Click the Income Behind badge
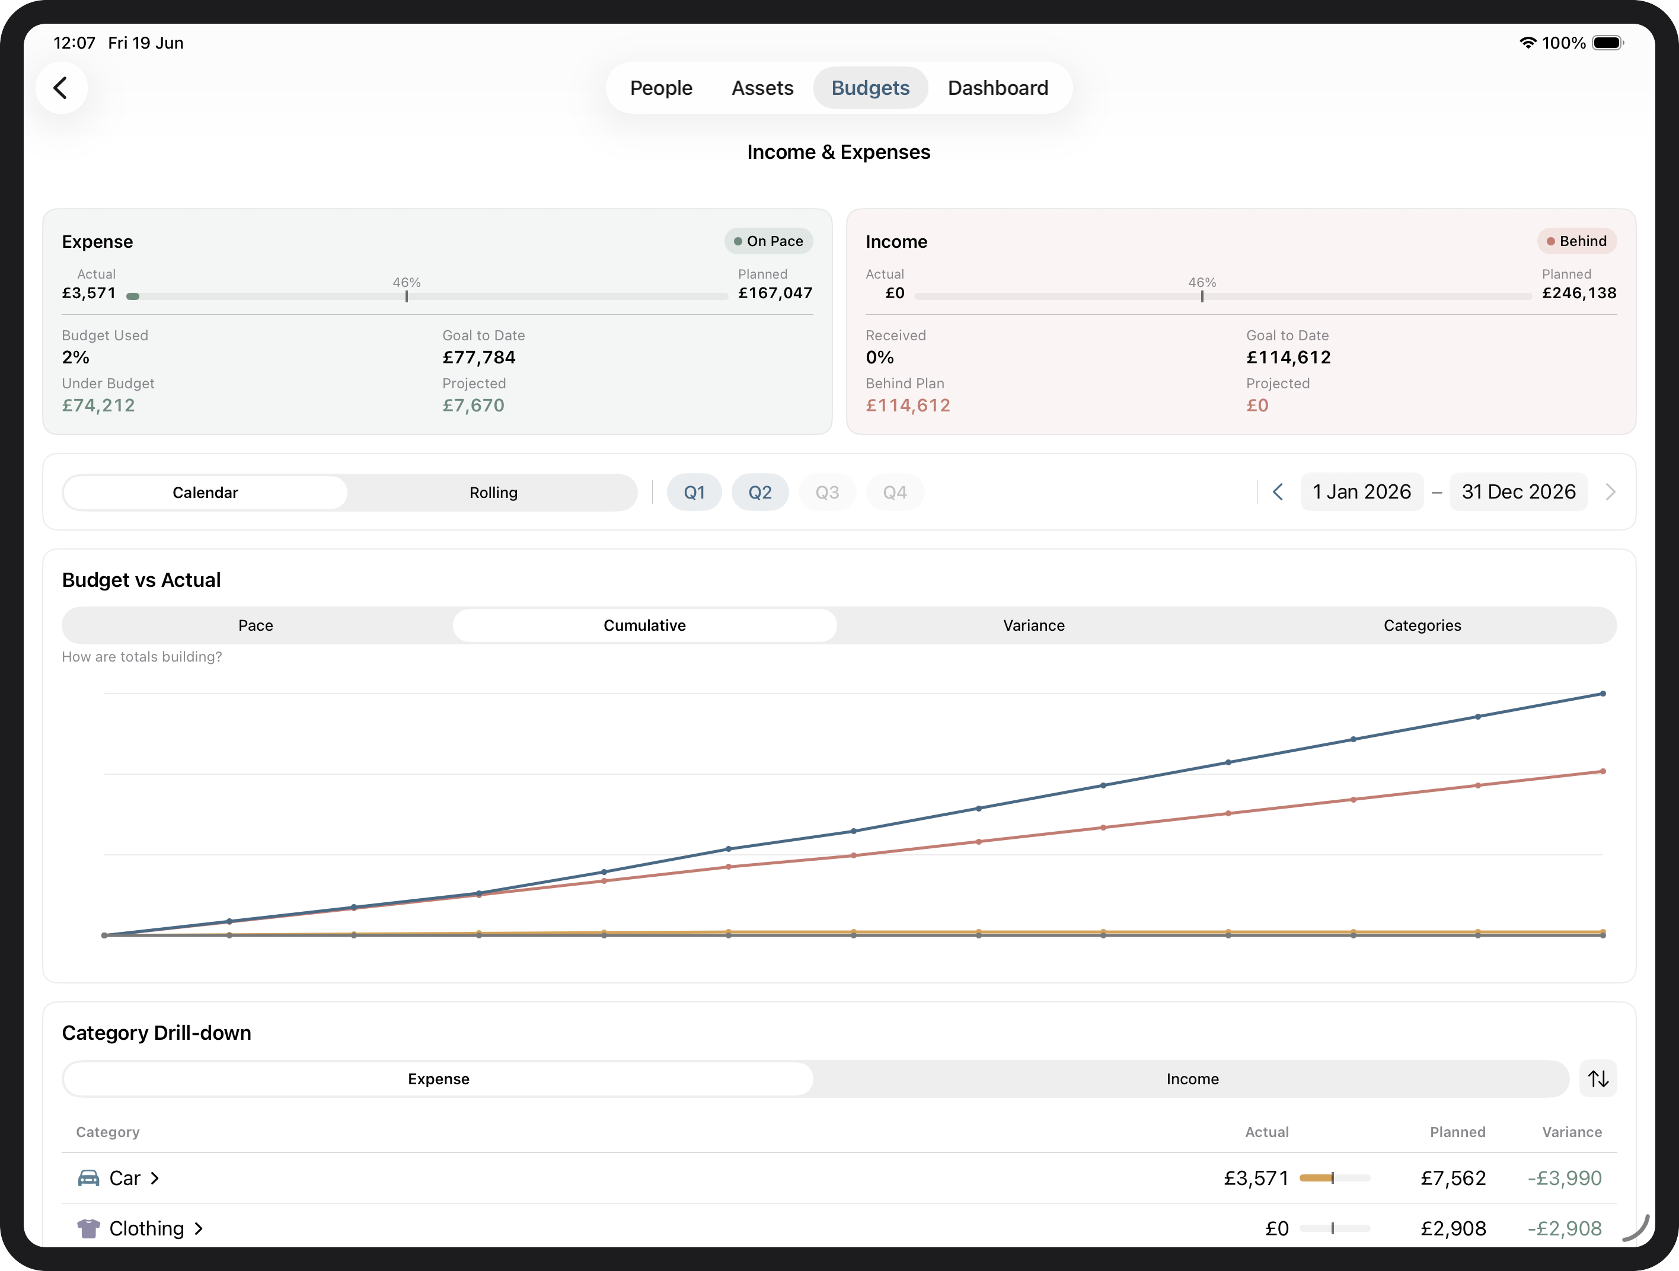Image resolution: width=1679 pixels, height=1271 pixels. [x=1576, y=241]
